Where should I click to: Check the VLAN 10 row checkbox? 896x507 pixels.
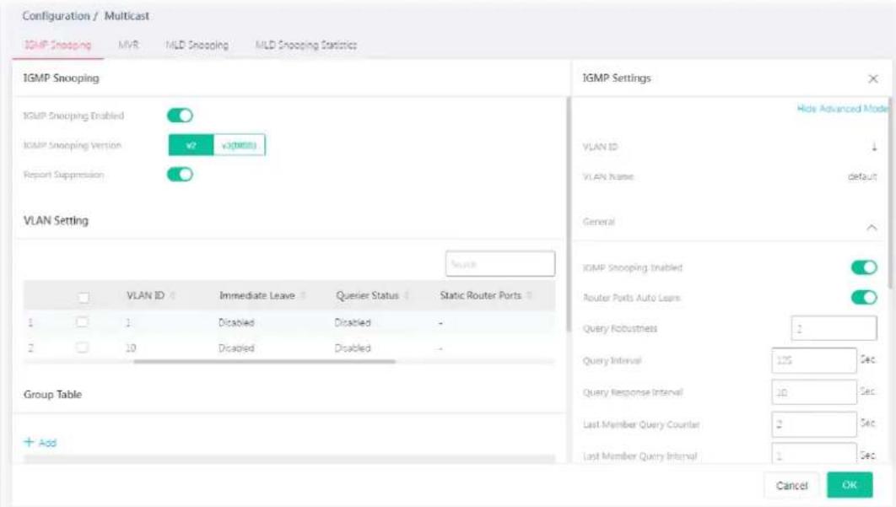click(x=83, y=348)
